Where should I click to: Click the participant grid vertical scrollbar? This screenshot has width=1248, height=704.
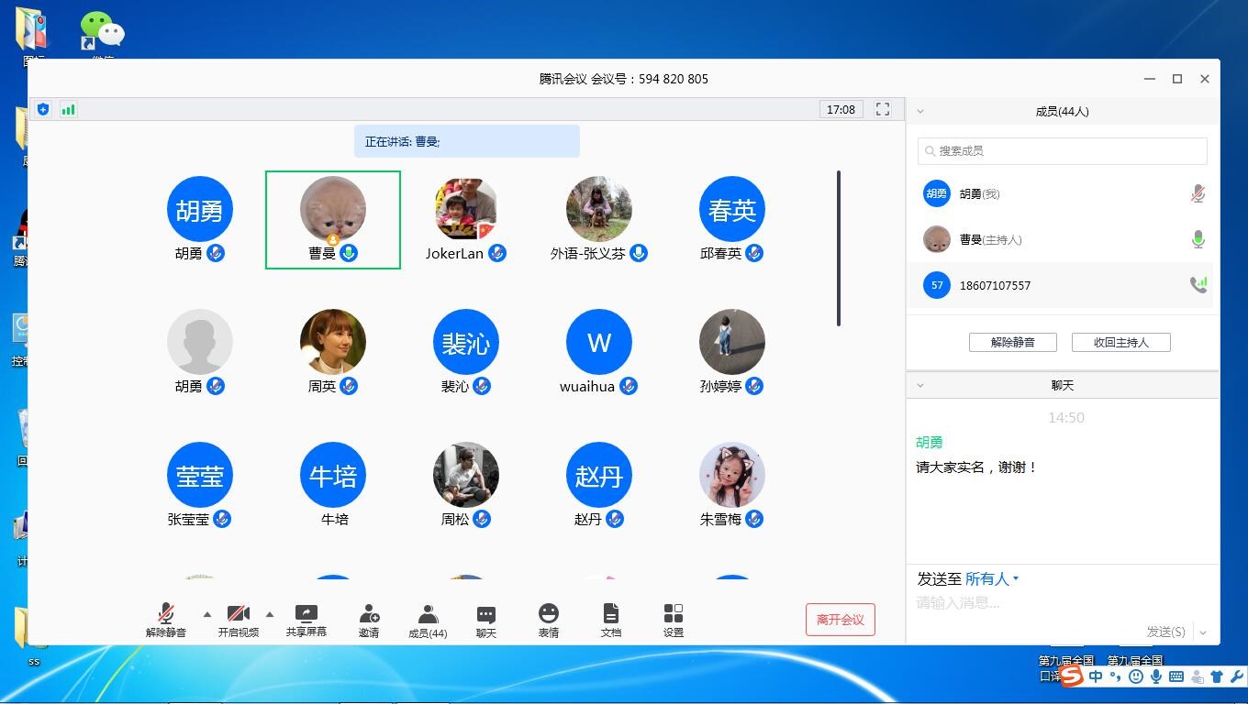[x=838, y=247]
